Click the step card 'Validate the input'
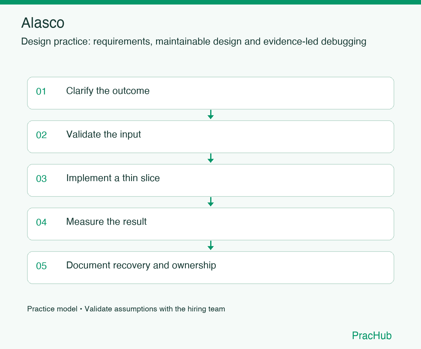421x349 pixels. [210, 137]
